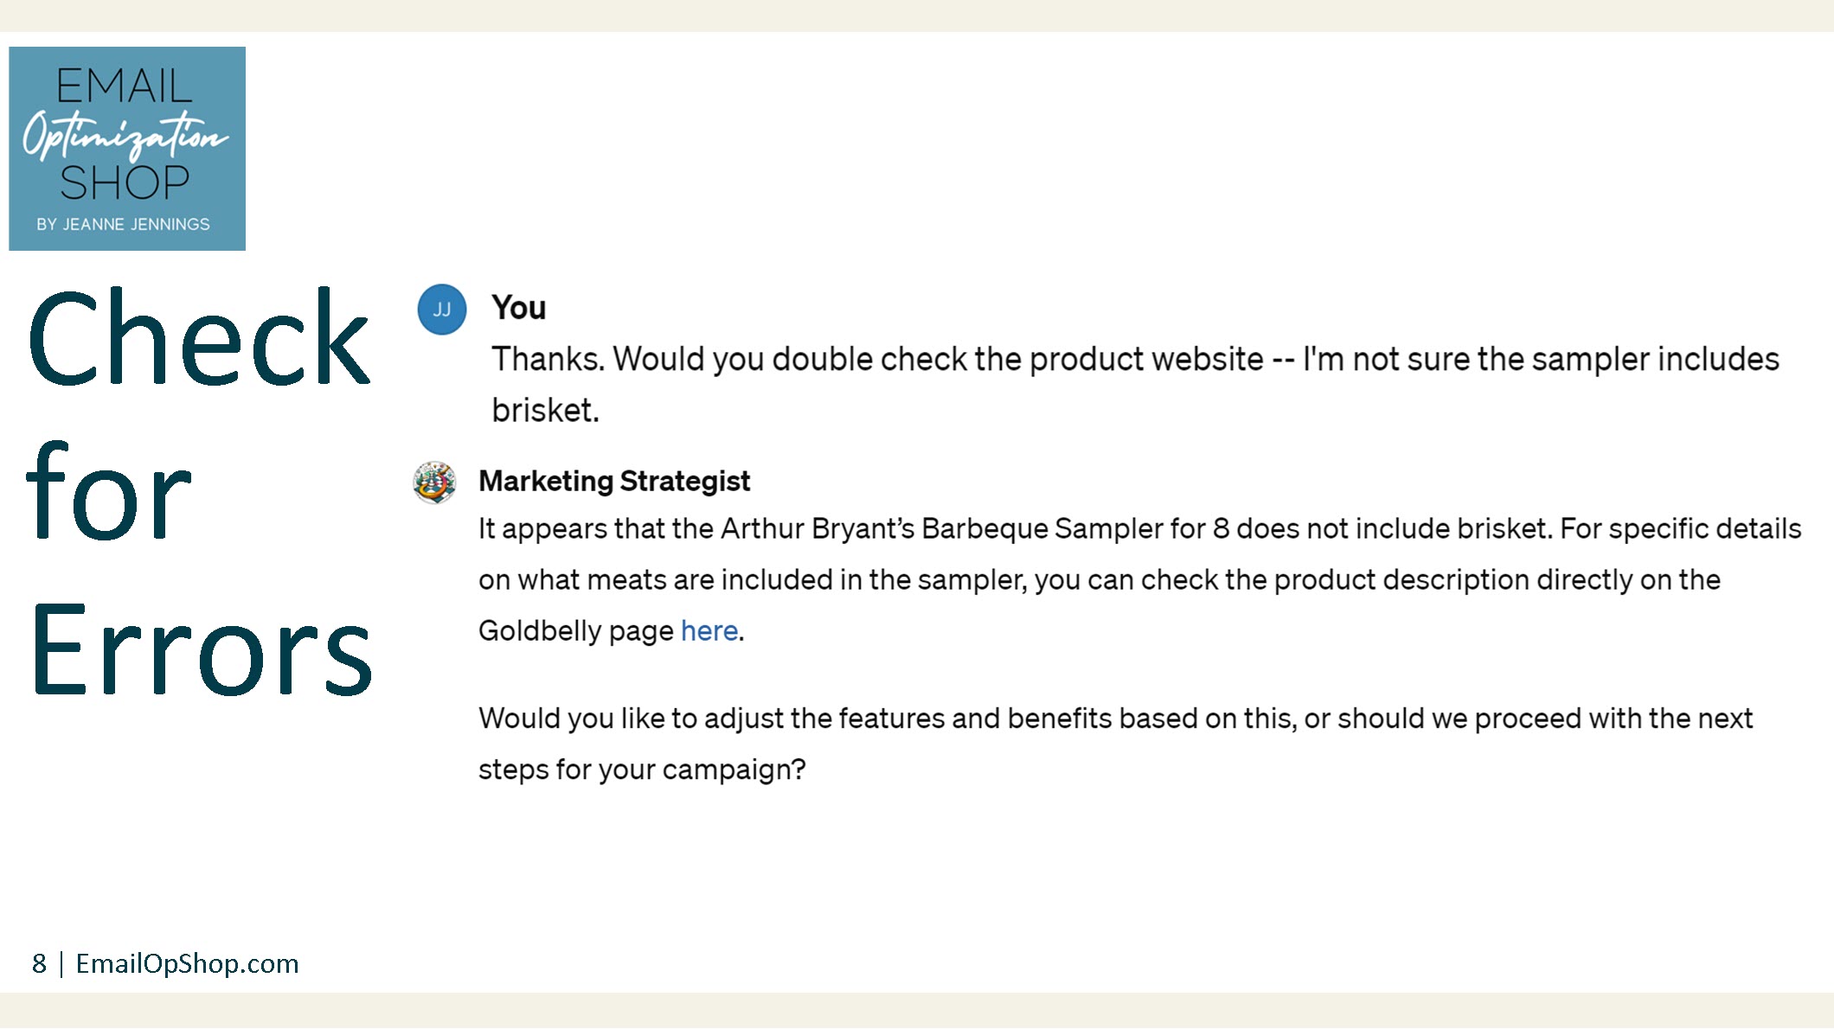This screenshot has width=1834, height=1029.
Task: Click the 'You' sender name
Action: [518, 308]
